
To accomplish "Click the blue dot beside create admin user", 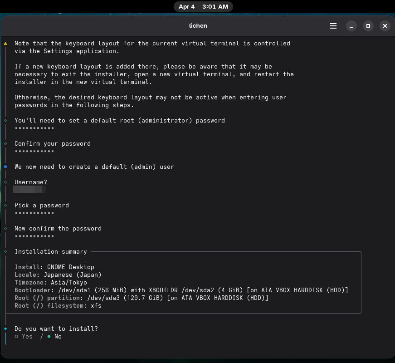I will point(5,167).
